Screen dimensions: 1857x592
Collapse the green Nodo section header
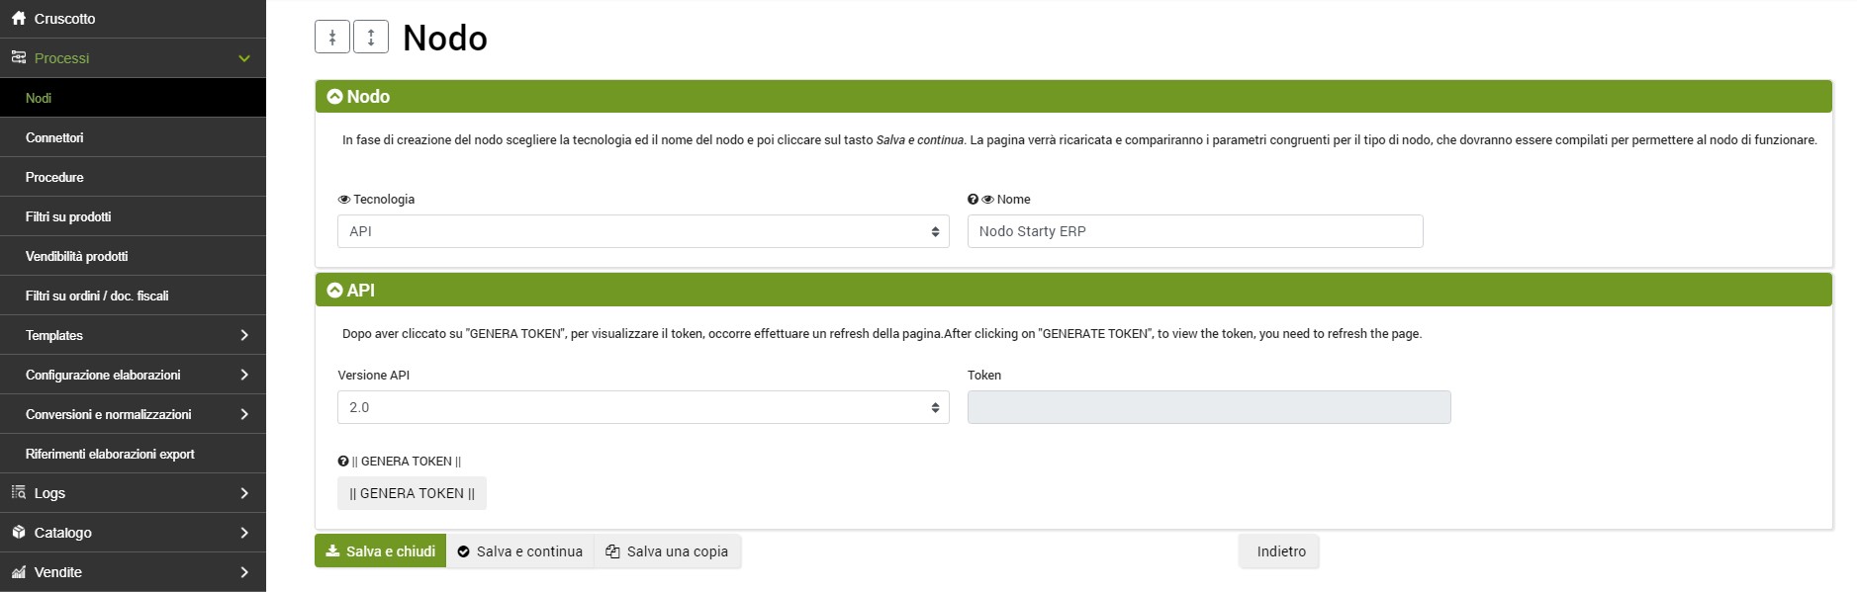pyautogui.click(x=335, y=97)
